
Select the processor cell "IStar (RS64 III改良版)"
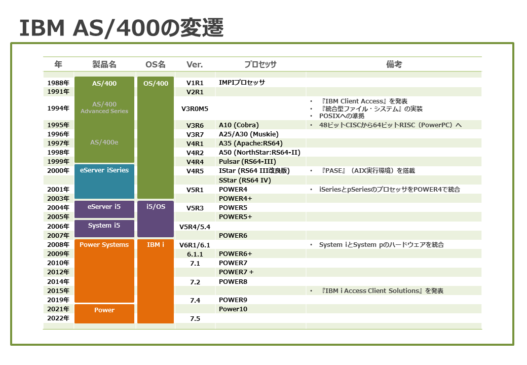coord(254,171)
